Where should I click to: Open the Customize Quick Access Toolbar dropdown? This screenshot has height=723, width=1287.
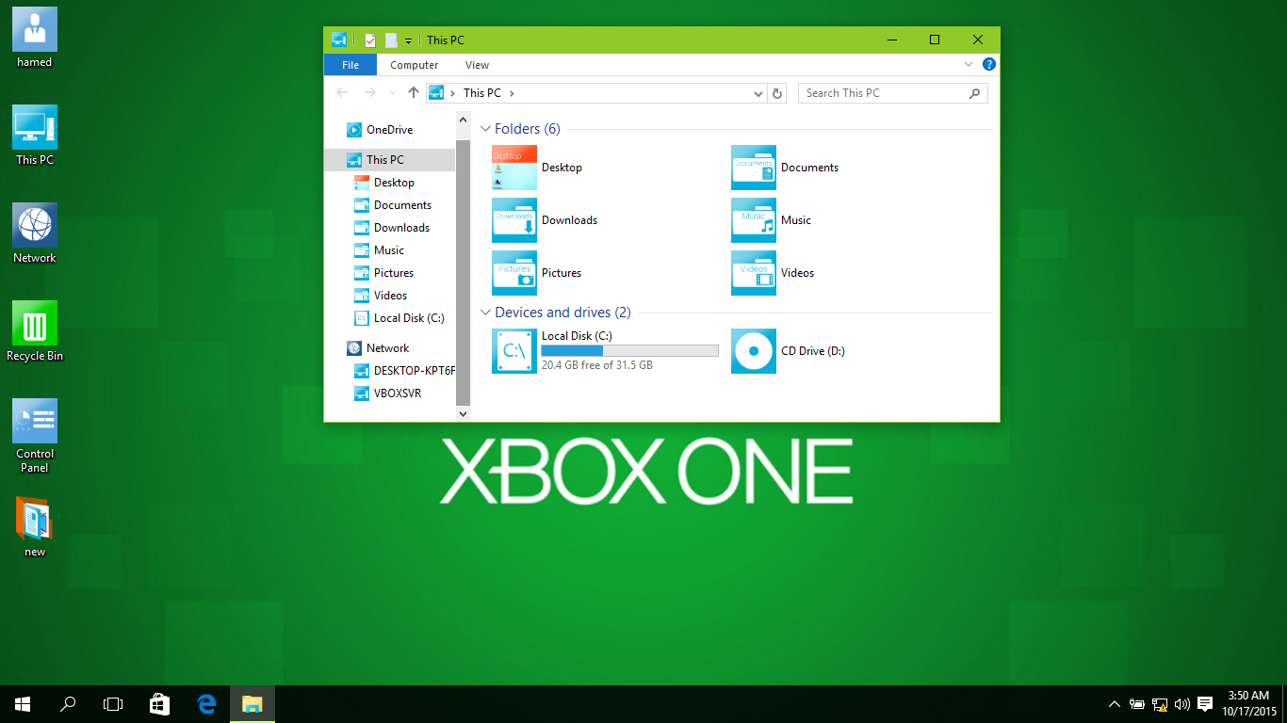point(408,40)
